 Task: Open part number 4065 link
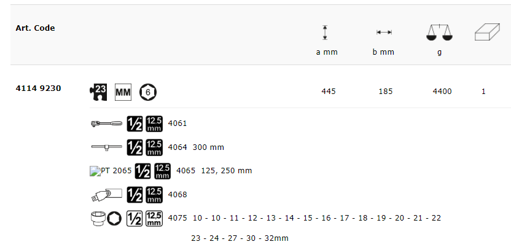coord(185,171)
